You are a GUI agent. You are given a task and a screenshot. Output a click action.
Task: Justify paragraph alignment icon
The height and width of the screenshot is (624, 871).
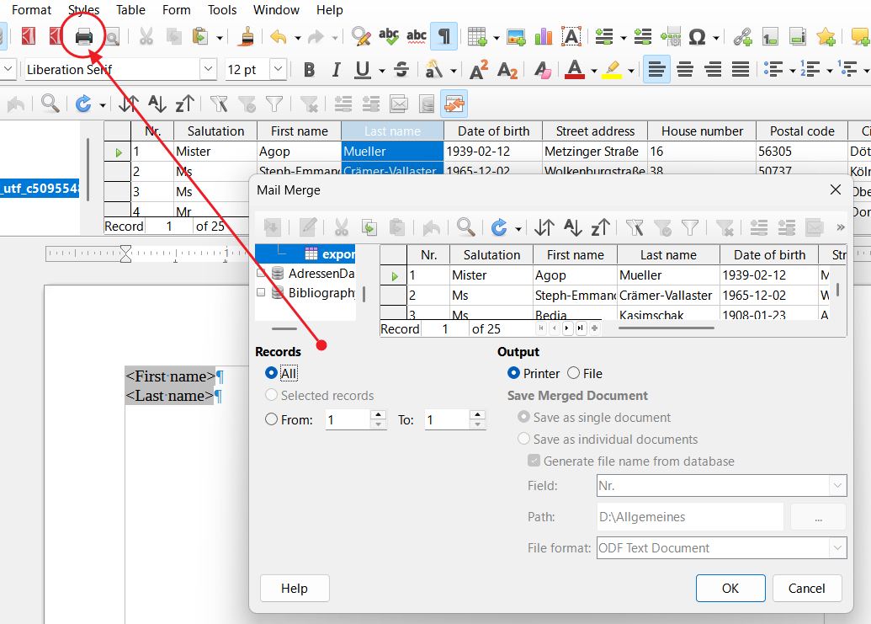741,69
